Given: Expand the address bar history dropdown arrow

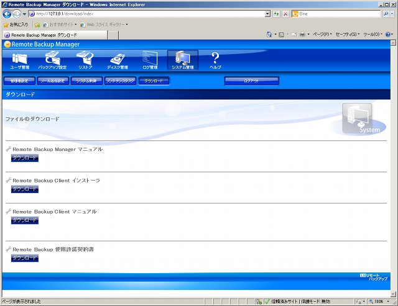Looking at the screenshot, I should coord(267,14).
